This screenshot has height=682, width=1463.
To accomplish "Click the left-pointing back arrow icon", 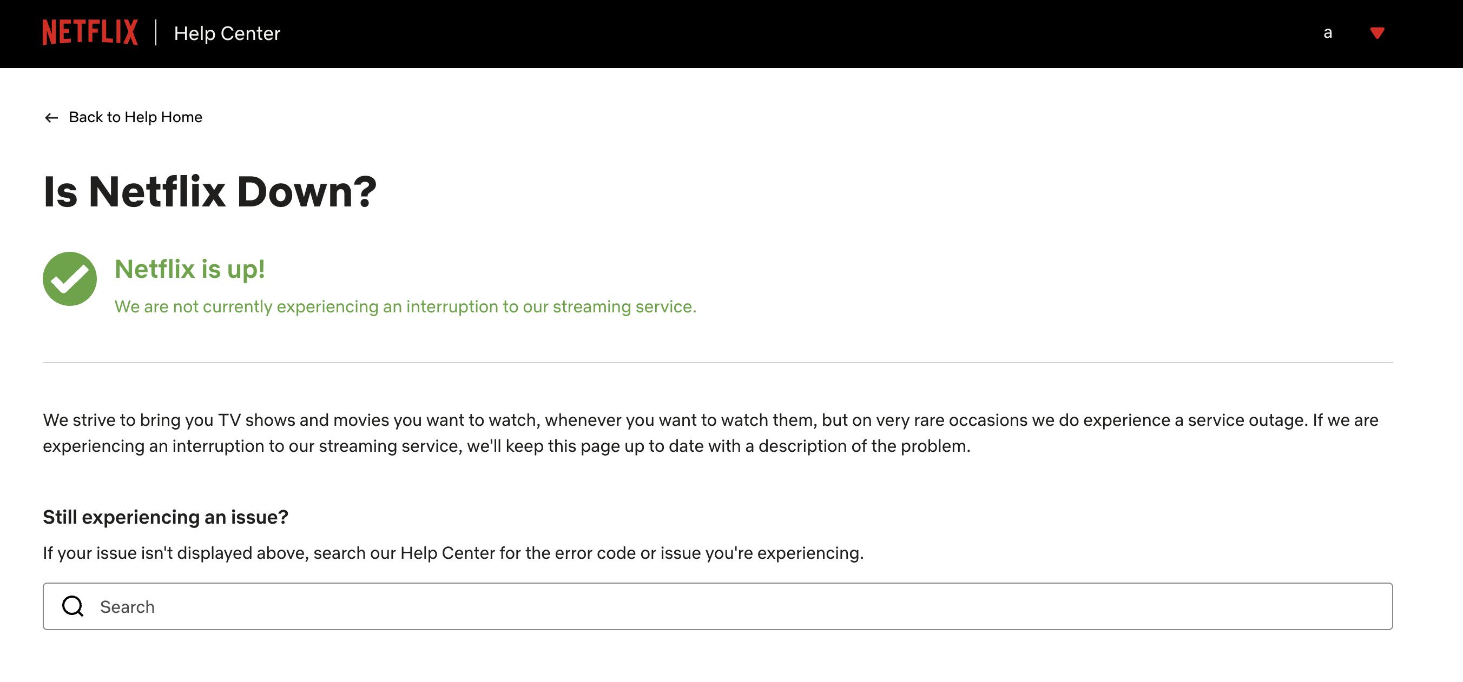I will 52,117.
